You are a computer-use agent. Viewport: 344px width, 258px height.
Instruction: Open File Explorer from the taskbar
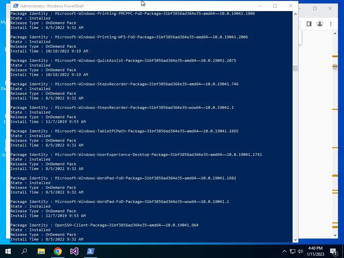(41, 251)
